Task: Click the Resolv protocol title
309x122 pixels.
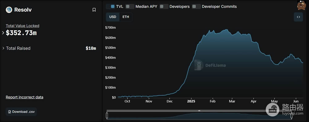Action: coord(23,10)
